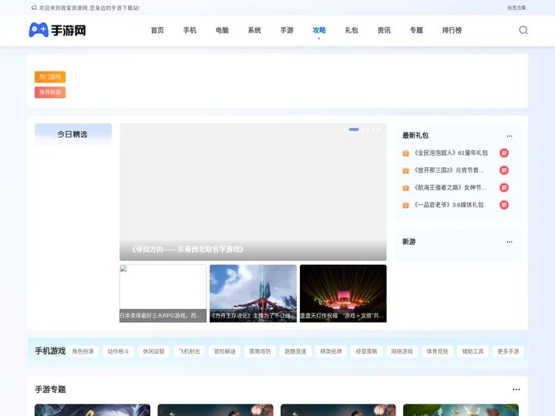
Task: Click the 新游 panel heading
Action: point(409,242)
